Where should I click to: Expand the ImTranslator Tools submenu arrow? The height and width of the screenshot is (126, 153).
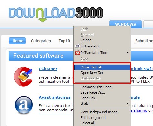coord(127,53)
